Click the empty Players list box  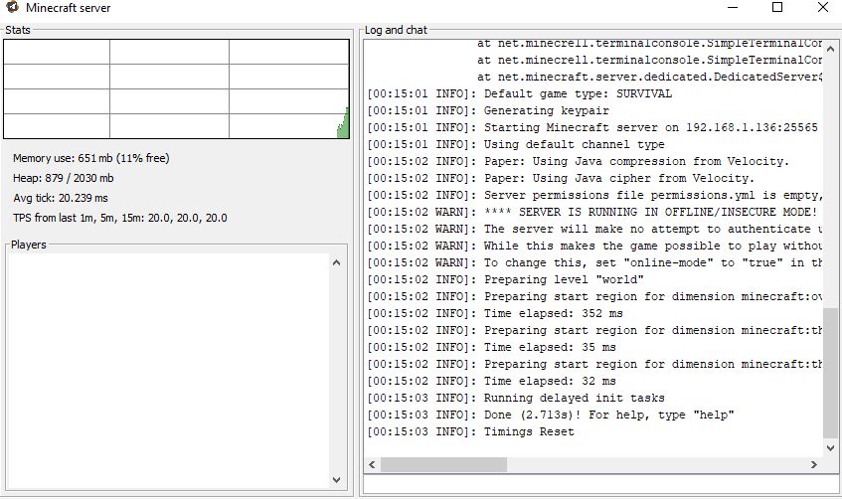pos(169,371)
